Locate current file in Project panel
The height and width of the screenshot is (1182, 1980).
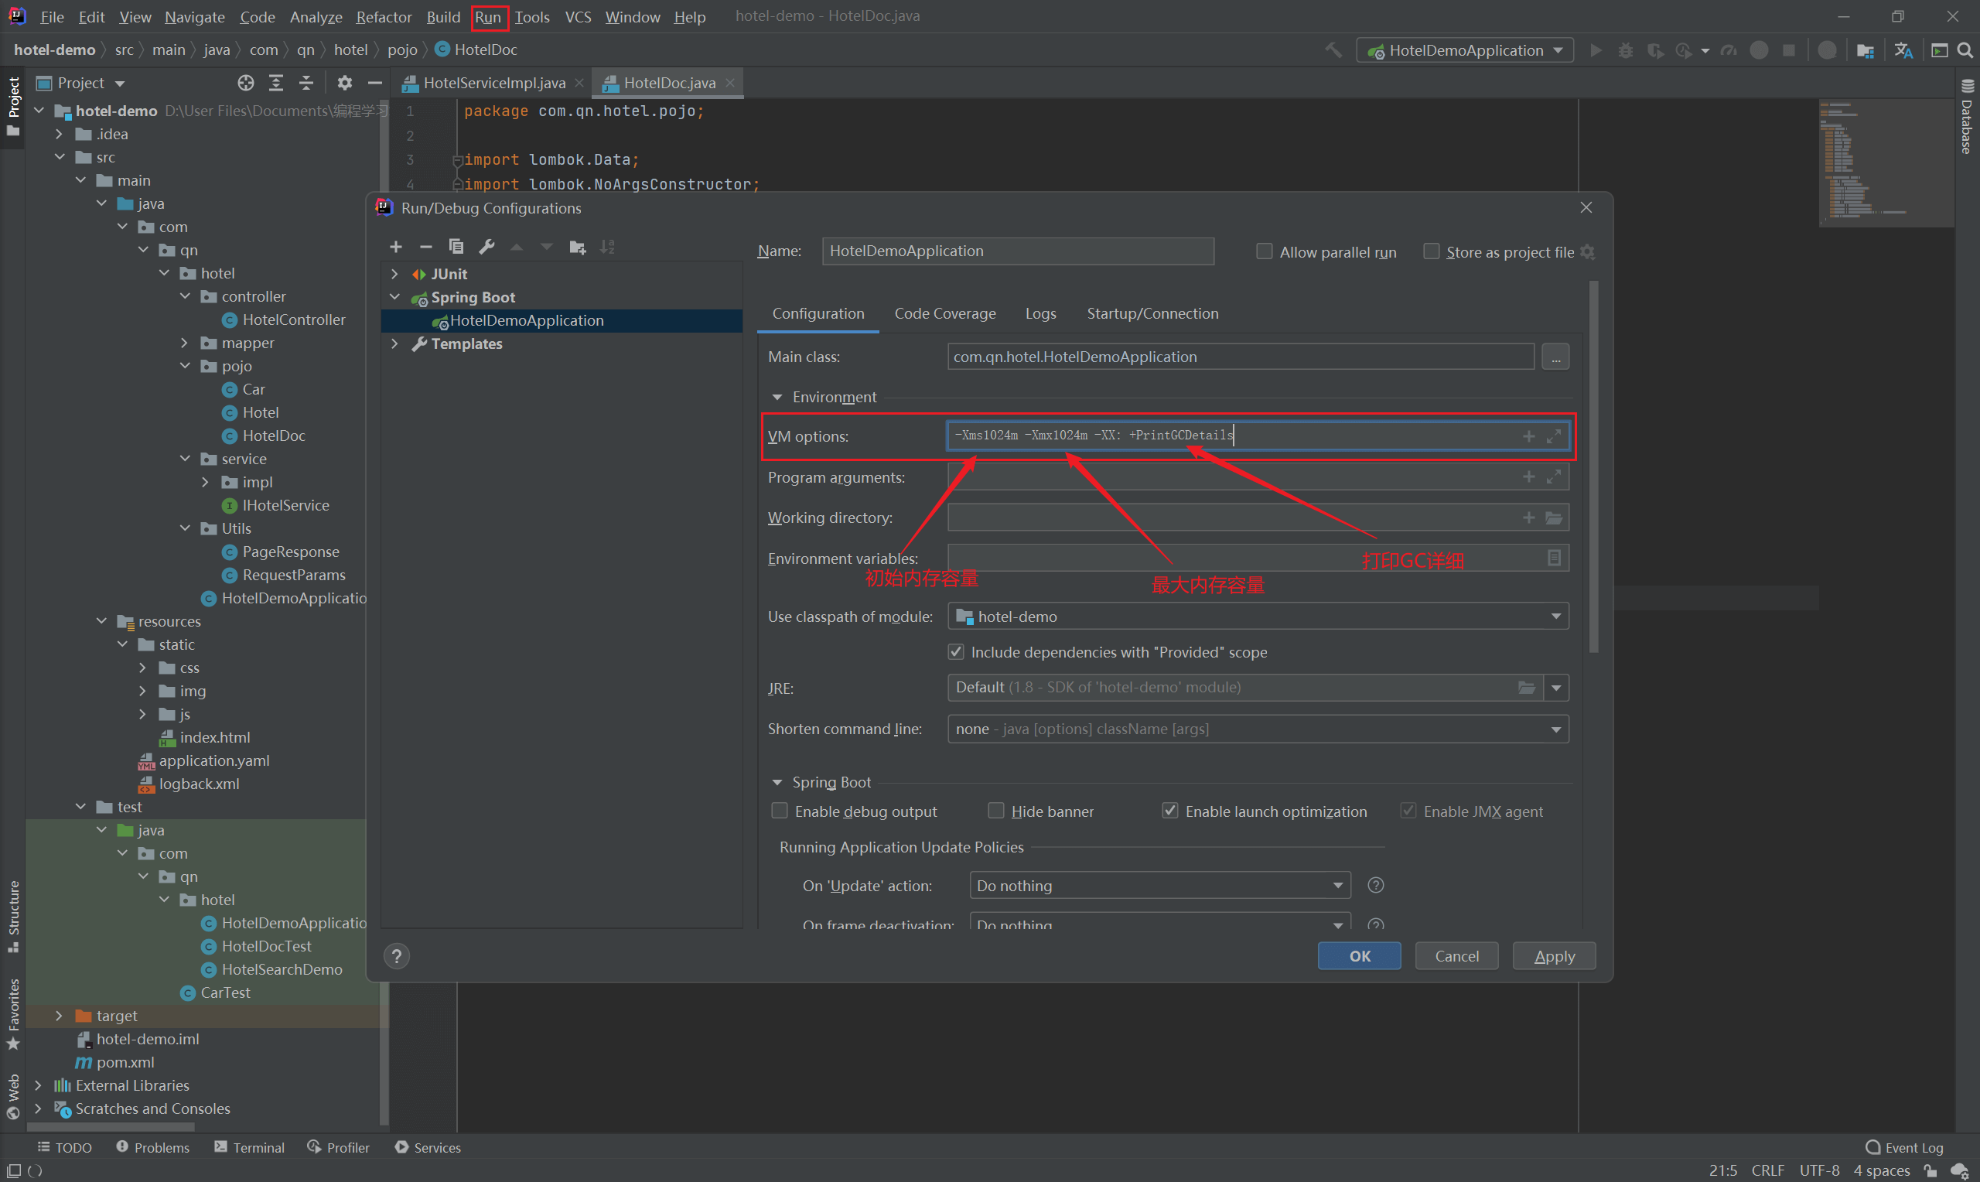click(x=246, y=83)
